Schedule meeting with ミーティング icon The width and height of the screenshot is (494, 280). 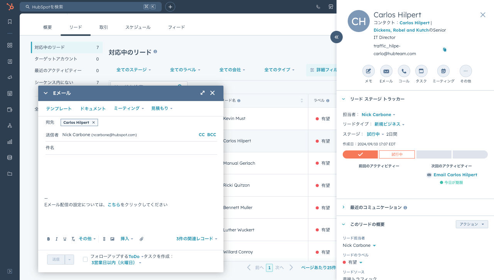(x=443, y=71)
